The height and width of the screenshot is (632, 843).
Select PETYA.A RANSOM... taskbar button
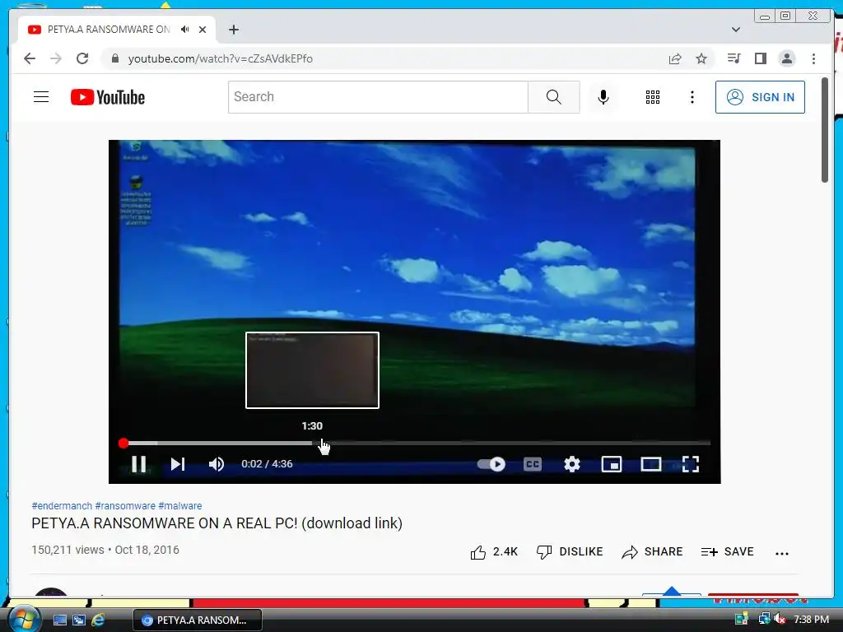pyautogui.click(x=198, y=620)
